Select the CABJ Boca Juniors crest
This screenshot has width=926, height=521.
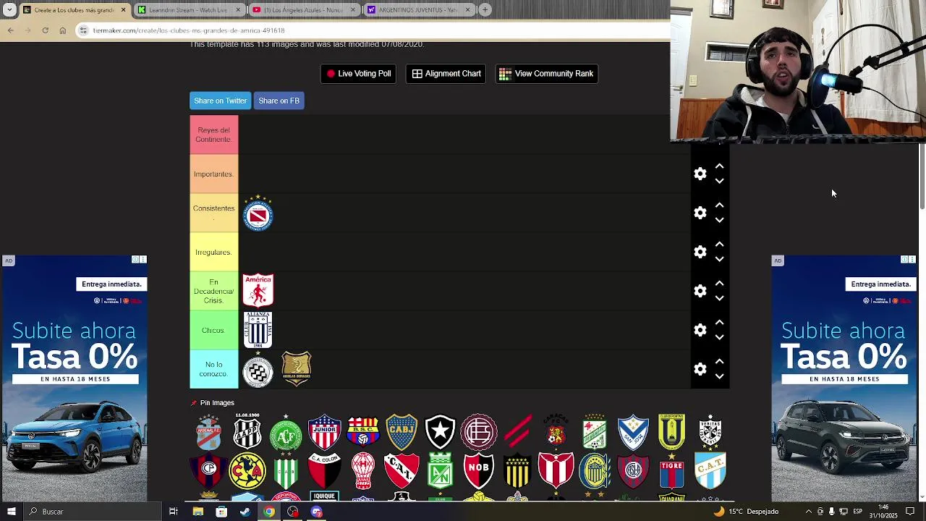pos(402,432)
